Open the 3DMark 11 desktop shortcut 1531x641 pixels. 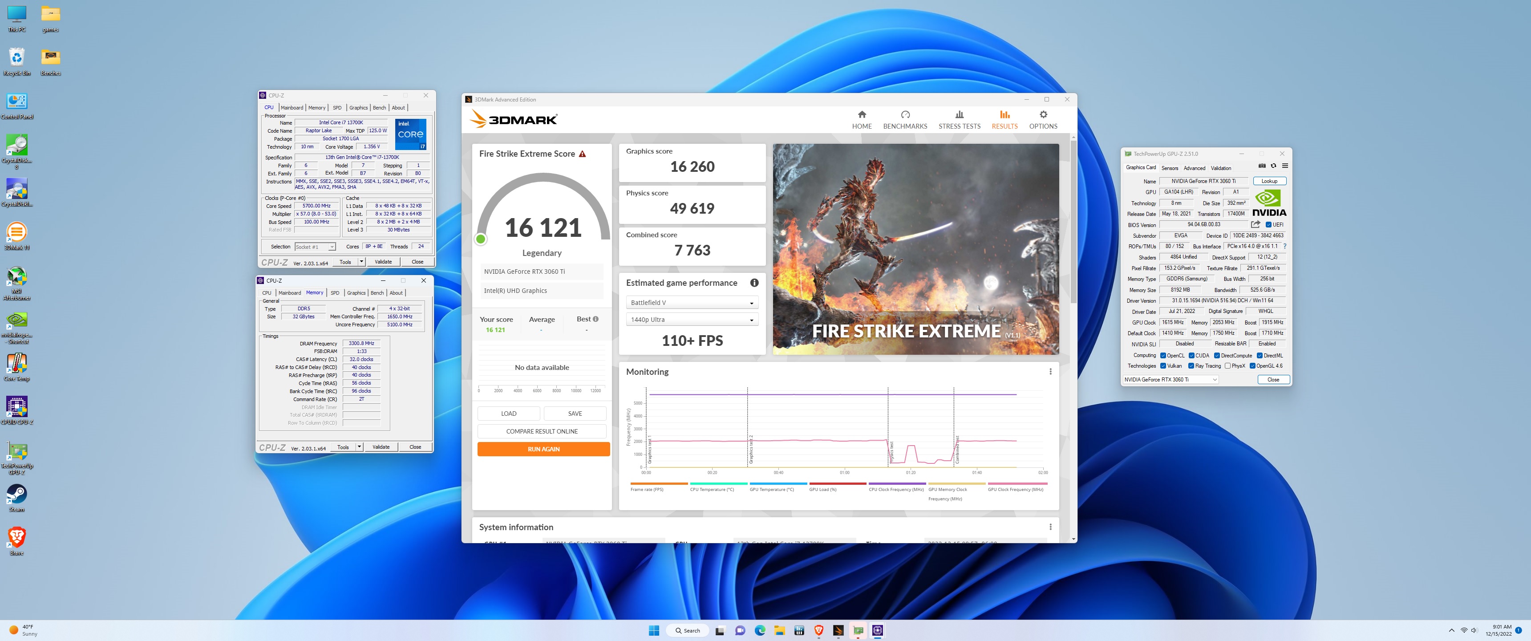click(x=16, y=236)
